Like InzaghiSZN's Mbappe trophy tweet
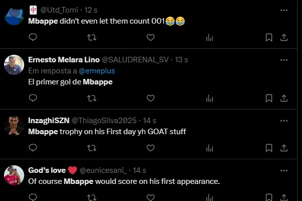Screen dimensions: 302x201 click(x=150, y=148)
